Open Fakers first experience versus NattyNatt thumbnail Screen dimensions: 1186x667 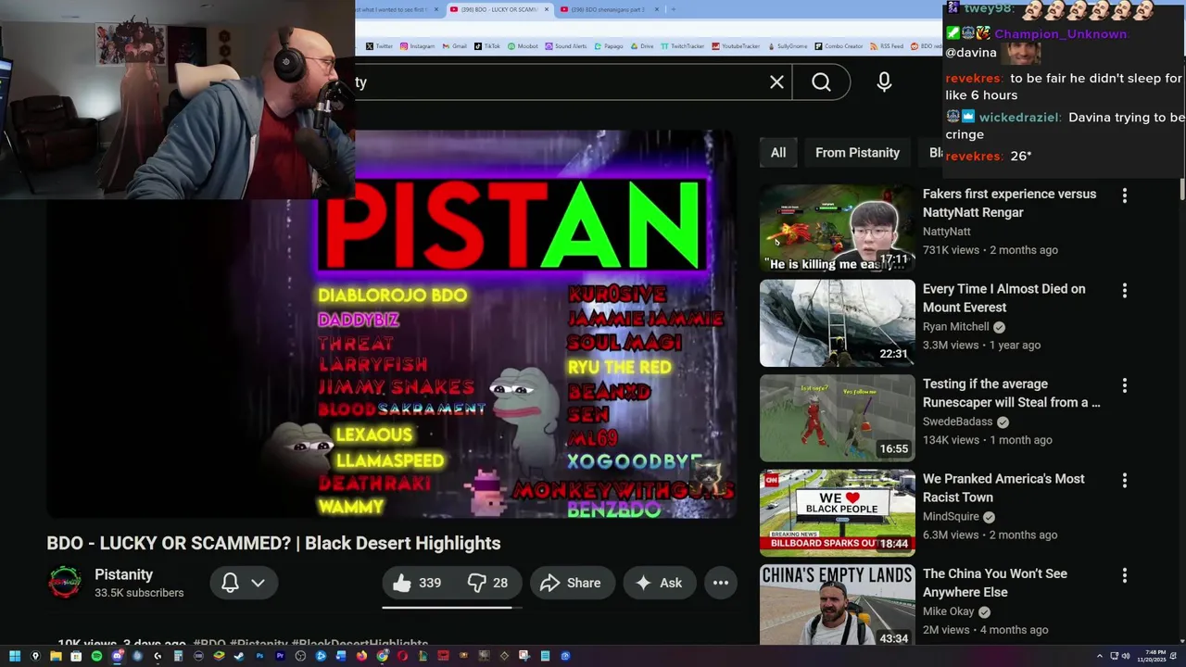click(838, 228)
